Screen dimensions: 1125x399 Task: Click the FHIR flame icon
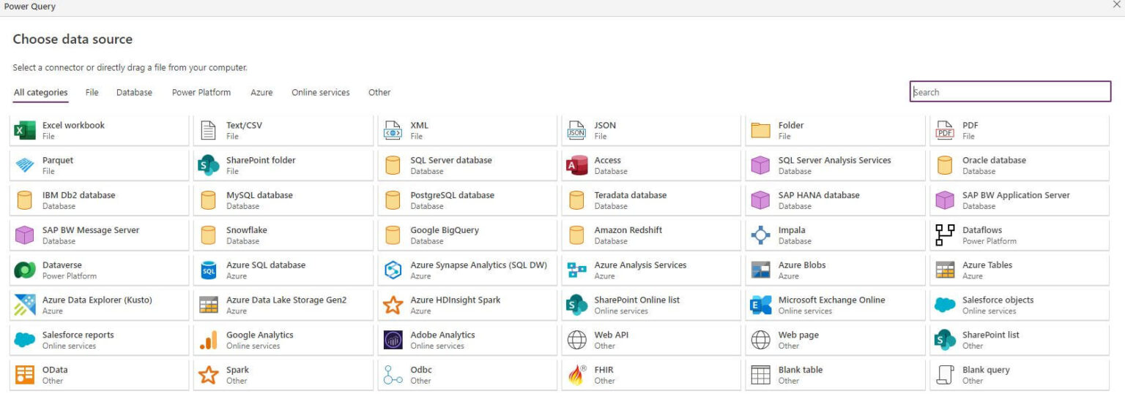[x=577, y=375]
